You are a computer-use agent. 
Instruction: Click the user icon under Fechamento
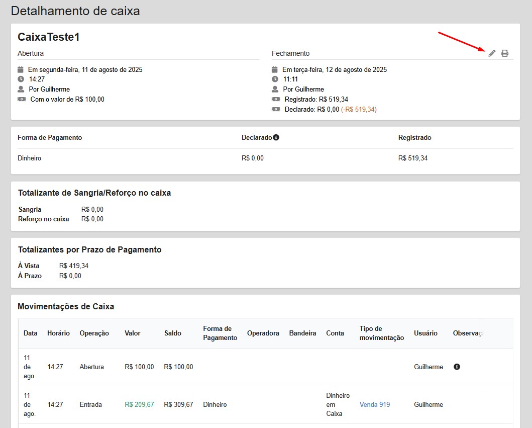tap(275, 89)
